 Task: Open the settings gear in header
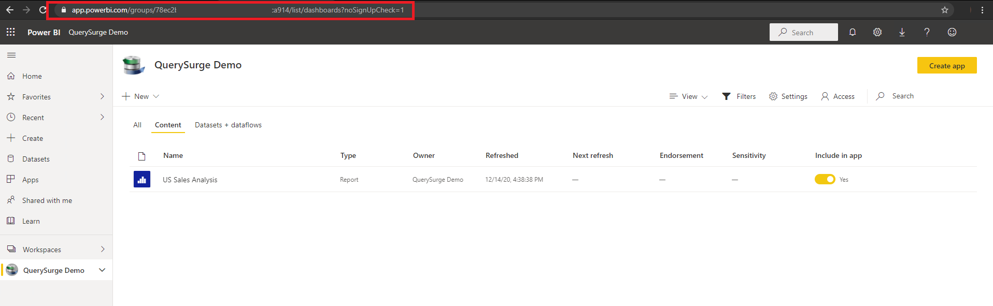coord(877,32)
